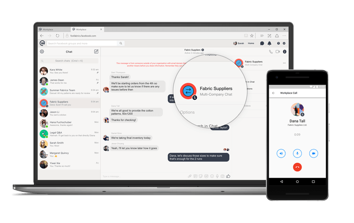Open help question mark icon

point(279,43)
